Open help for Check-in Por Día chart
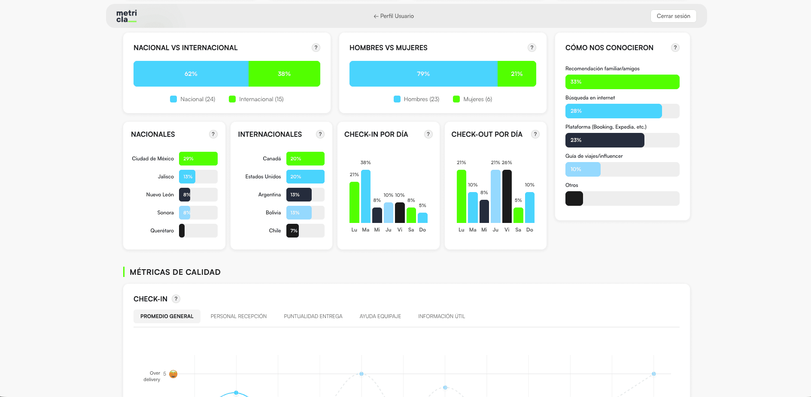Screen dimensions: 811x397 pyautogui.click(x=428, y=134)
